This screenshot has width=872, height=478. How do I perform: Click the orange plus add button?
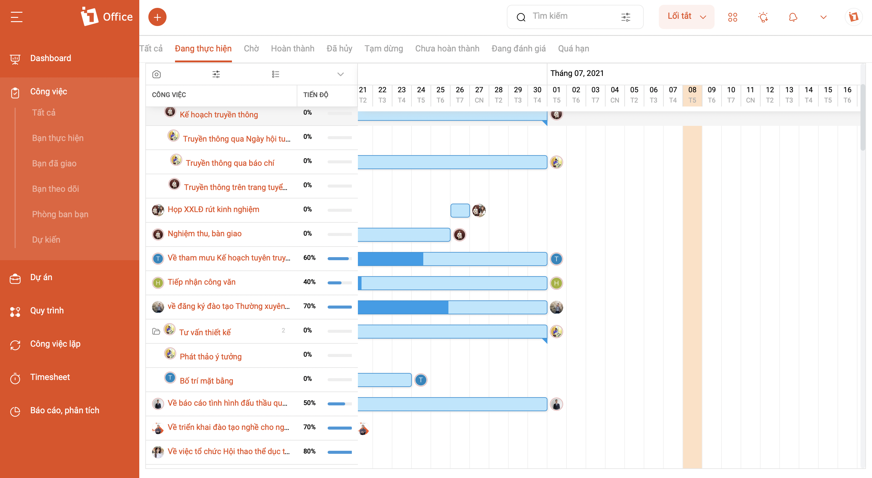point(157,17)
